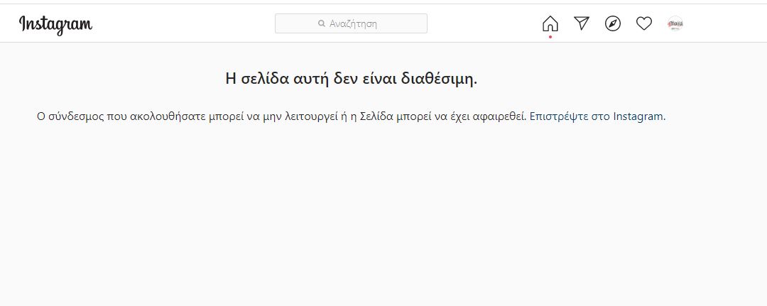Click the word Instagram inside the return link
The height and width of the screenshot is (306, 767).
[x=638, y=116]
